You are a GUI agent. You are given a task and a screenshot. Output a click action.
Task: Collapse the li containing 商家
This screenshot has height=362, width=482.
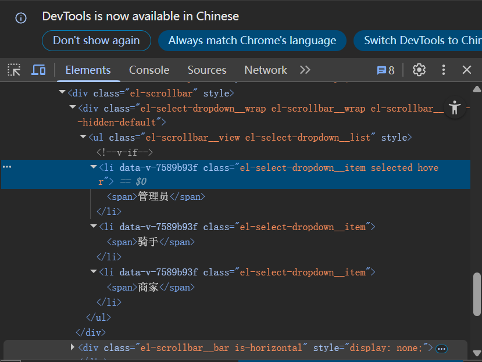point(94,271)
